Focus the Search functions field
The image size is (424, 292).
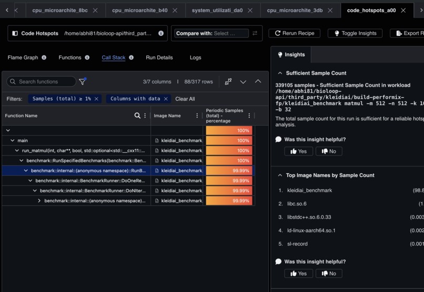(41, 81)
